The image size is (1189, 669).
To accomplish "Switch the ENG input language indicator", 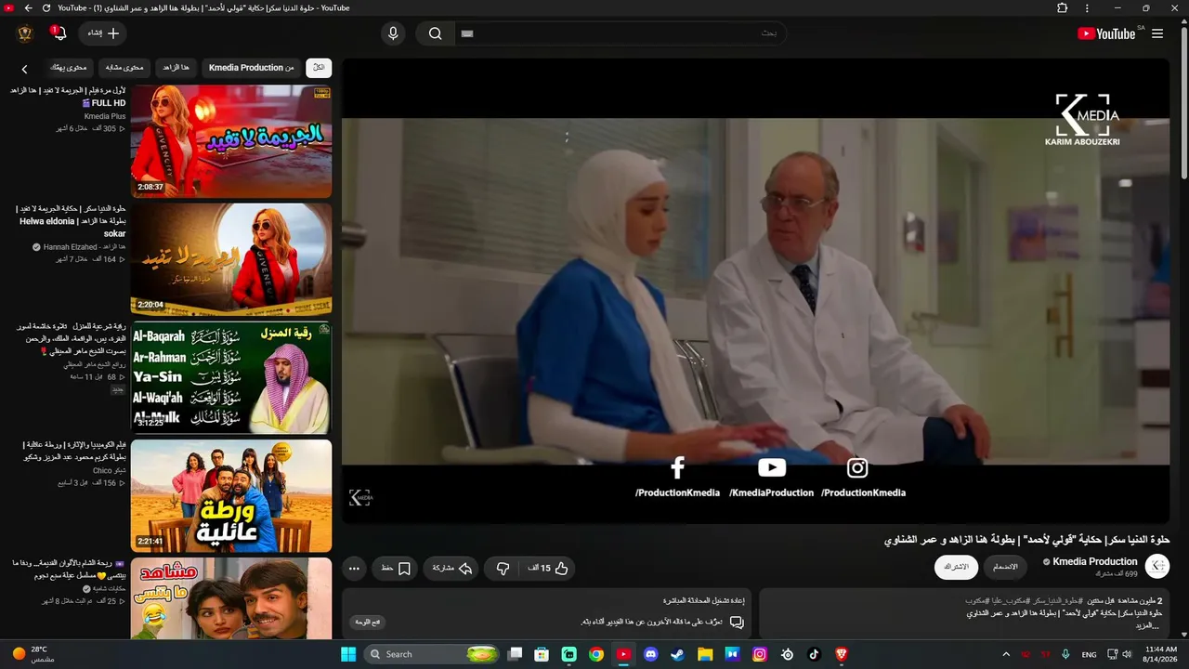I will 1089,654.
